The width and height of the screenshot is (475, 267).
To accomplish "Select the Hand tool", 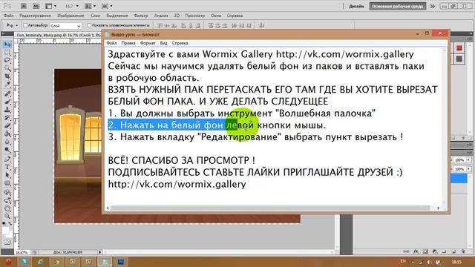I will point(7,208).
